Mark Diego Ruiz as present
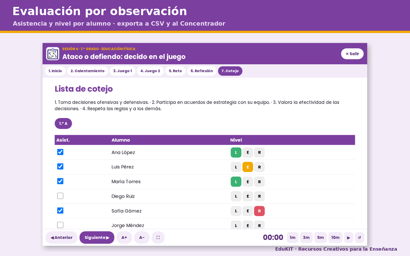The width and height of the screenshot is (410, 256). tap(60, 196)
